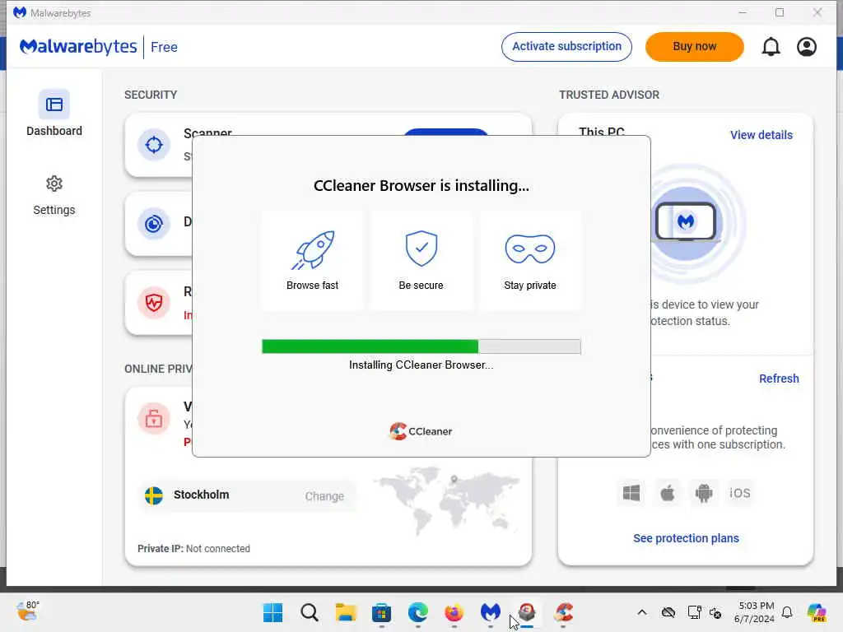Click the display/network tray icon
Screen dimensions: 843x632
pos(694,612)
